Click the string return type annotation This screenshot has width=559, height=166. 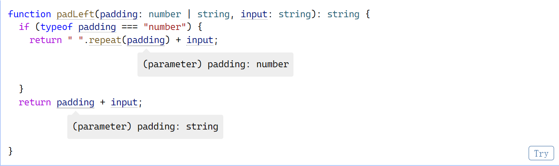(344, 14)
